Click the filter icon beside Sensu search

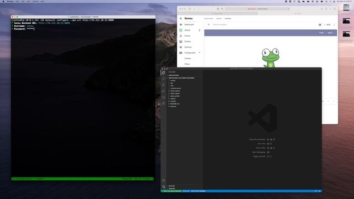(x=209, y=24)
